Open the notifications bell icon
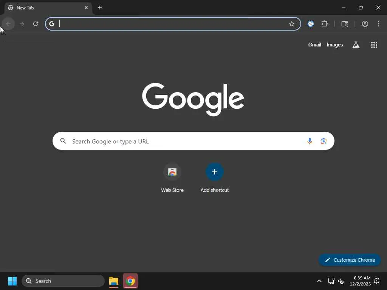Image resolution: width=387 pixels, height=290 pixels. [377, 281]
